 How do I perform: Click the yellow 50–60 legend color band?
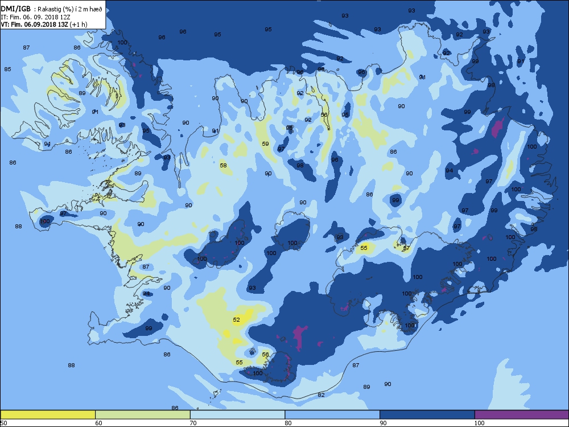pyautogui.click(x=48, y=414)
